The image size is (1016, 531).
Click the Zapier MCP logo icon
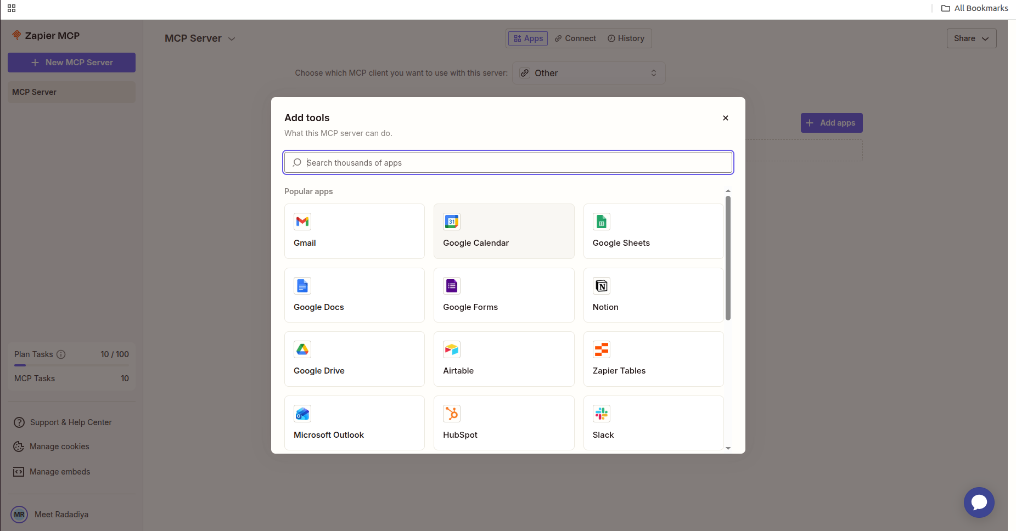(x=17, y=35)
